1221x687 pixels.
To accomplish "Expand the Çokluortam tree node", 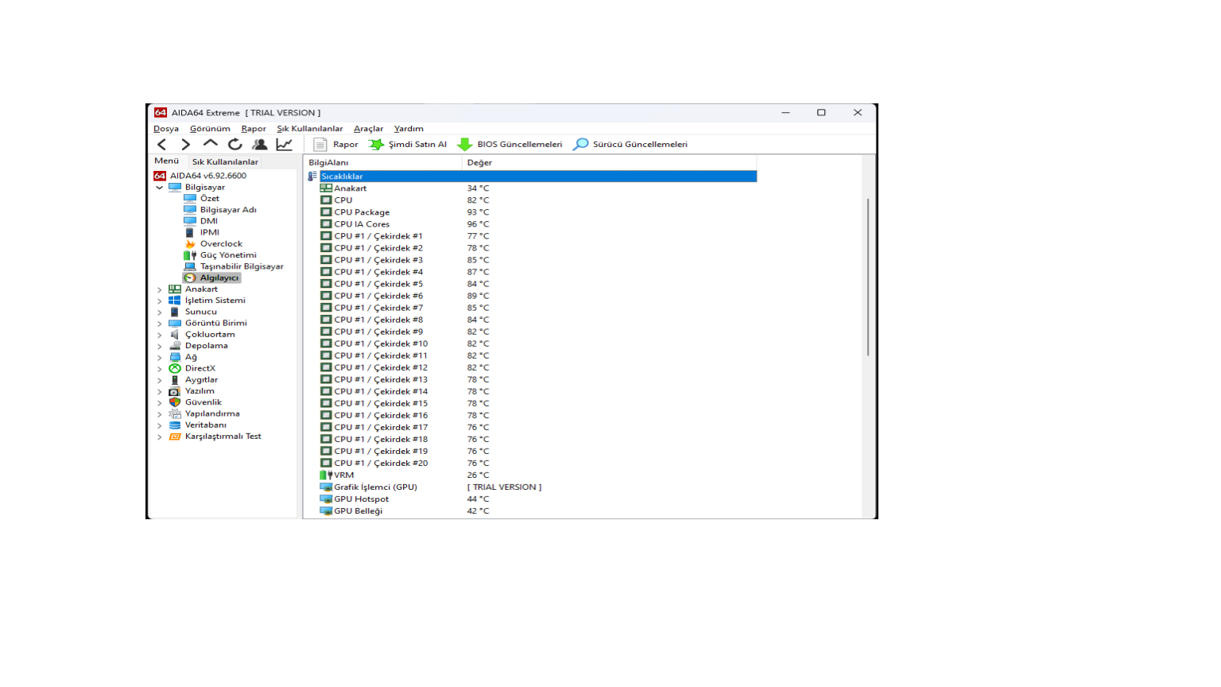I will tap(160, 335).
